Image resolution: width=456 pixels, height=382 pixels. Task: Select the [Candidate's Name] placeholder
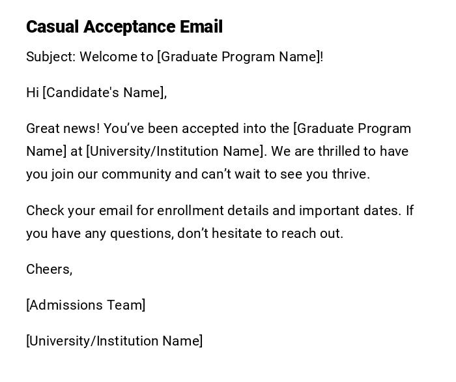coord(103,93)
